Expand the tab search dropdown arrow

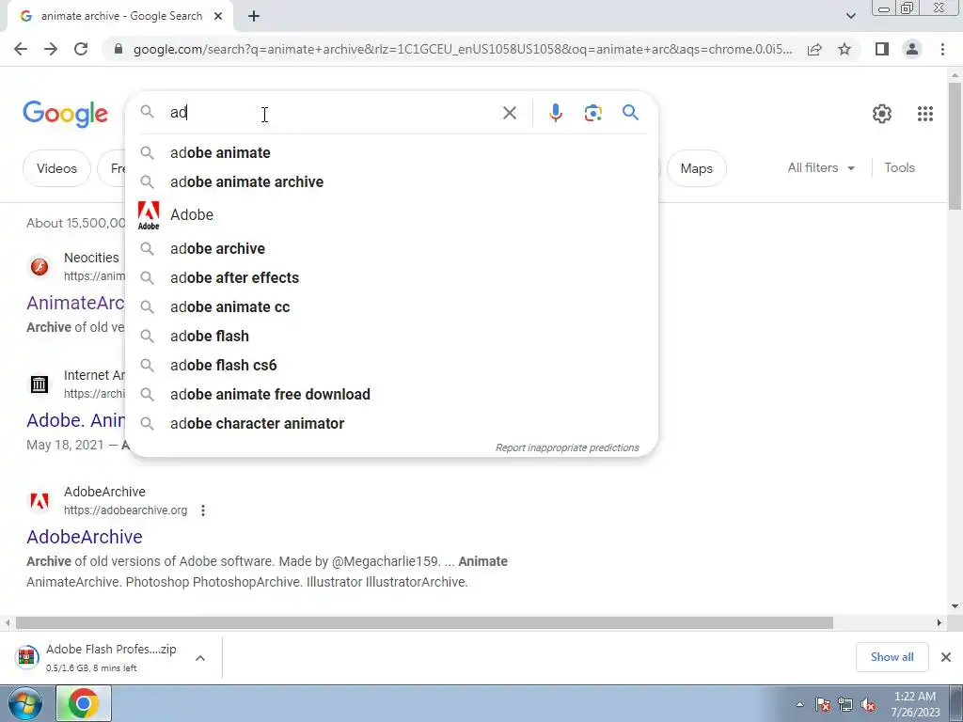[850, 16]
